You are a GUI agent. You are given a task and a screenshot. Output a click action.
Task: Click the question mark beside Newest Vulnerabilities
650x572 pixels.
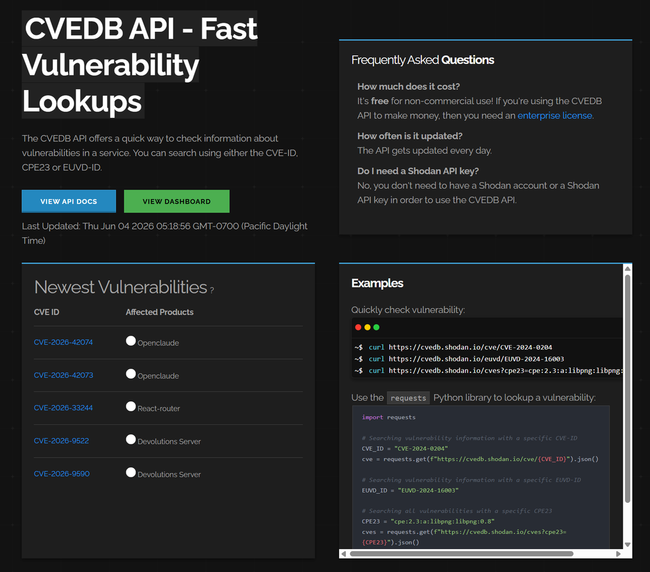[x=212, y=290]
